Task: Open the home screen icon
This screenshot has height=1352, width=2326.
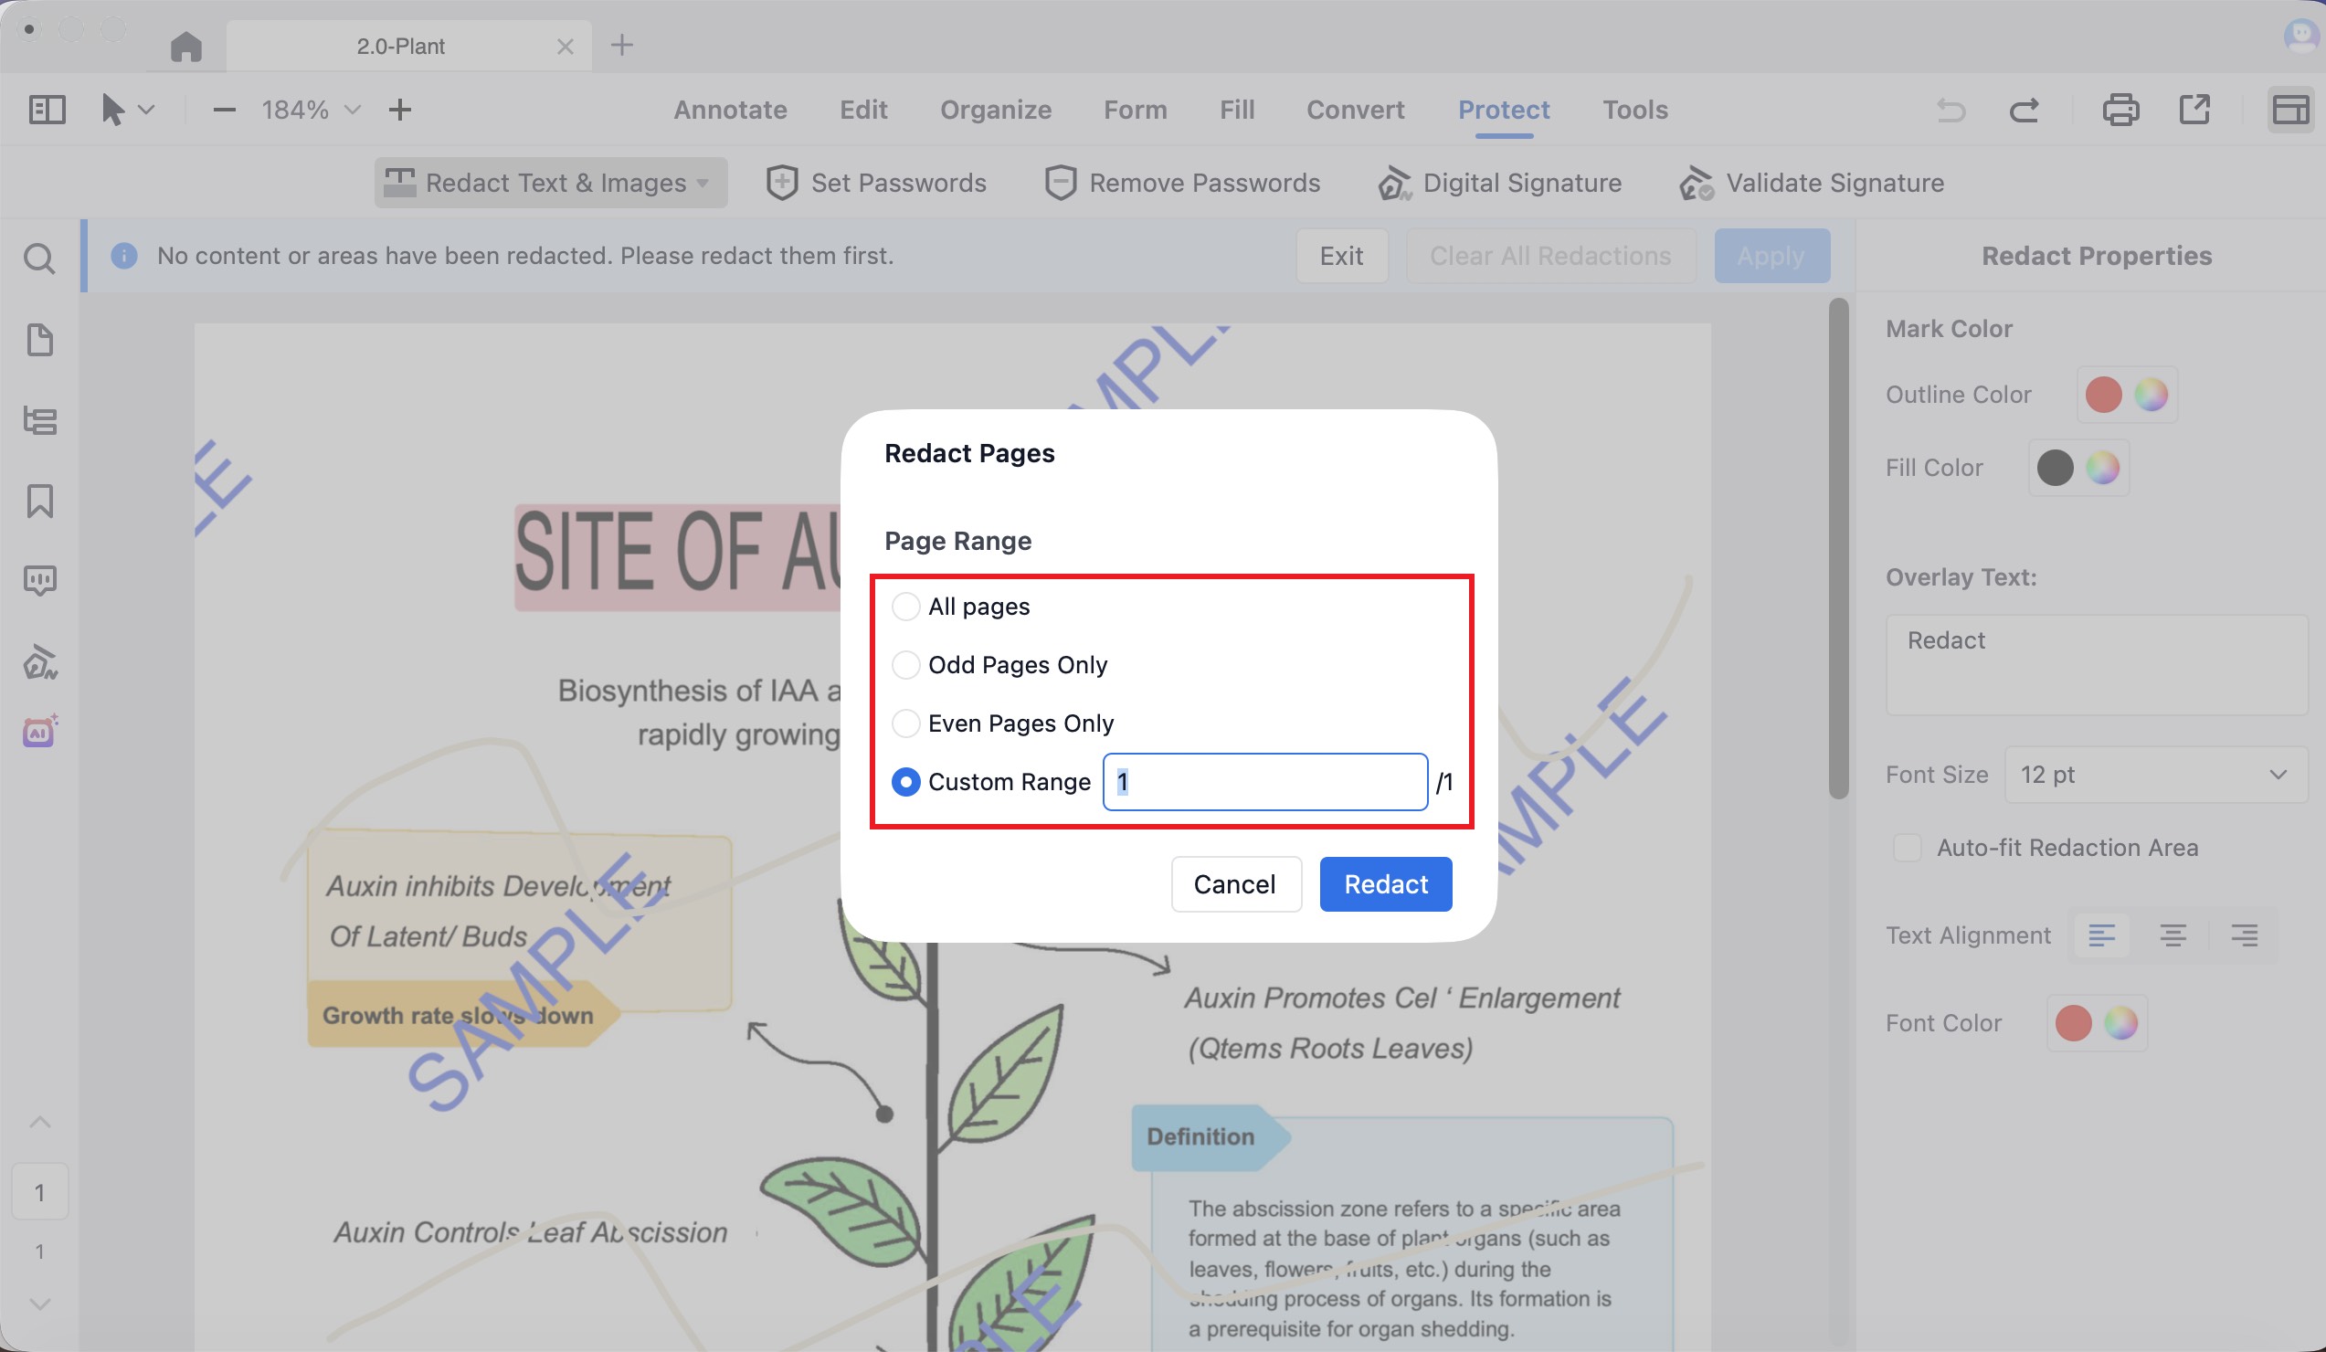Action: point(185,47)
